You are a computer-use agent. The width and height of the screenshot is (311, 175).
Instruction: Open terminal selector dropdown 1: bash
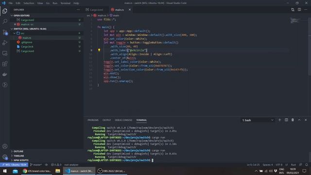(258, 120)
